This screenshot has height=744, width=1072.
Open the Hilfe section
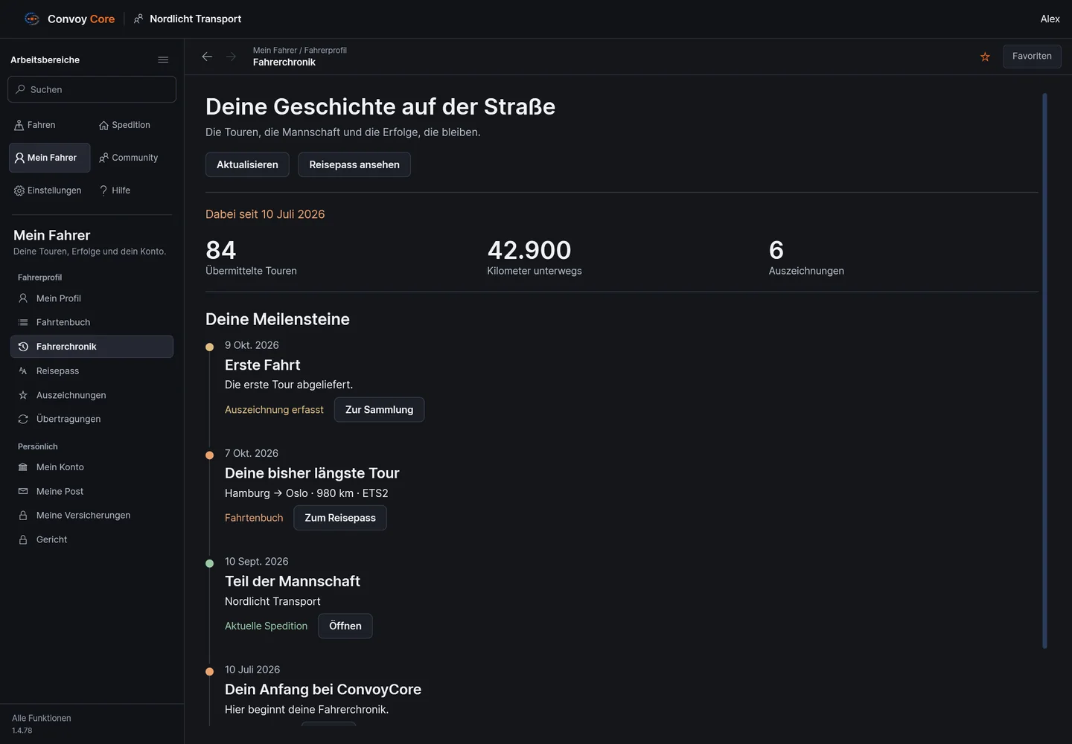(115, 190)
